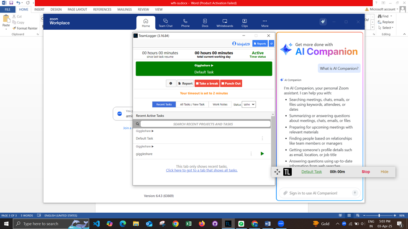Click the TL logo on the floating widget

pos(287,172)
